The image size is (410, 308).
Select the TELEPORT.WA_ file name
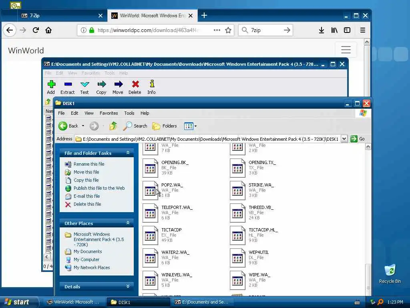click(177, 207)
